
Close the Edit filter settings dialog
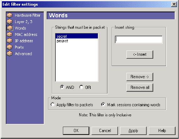(x=174, y=4)
